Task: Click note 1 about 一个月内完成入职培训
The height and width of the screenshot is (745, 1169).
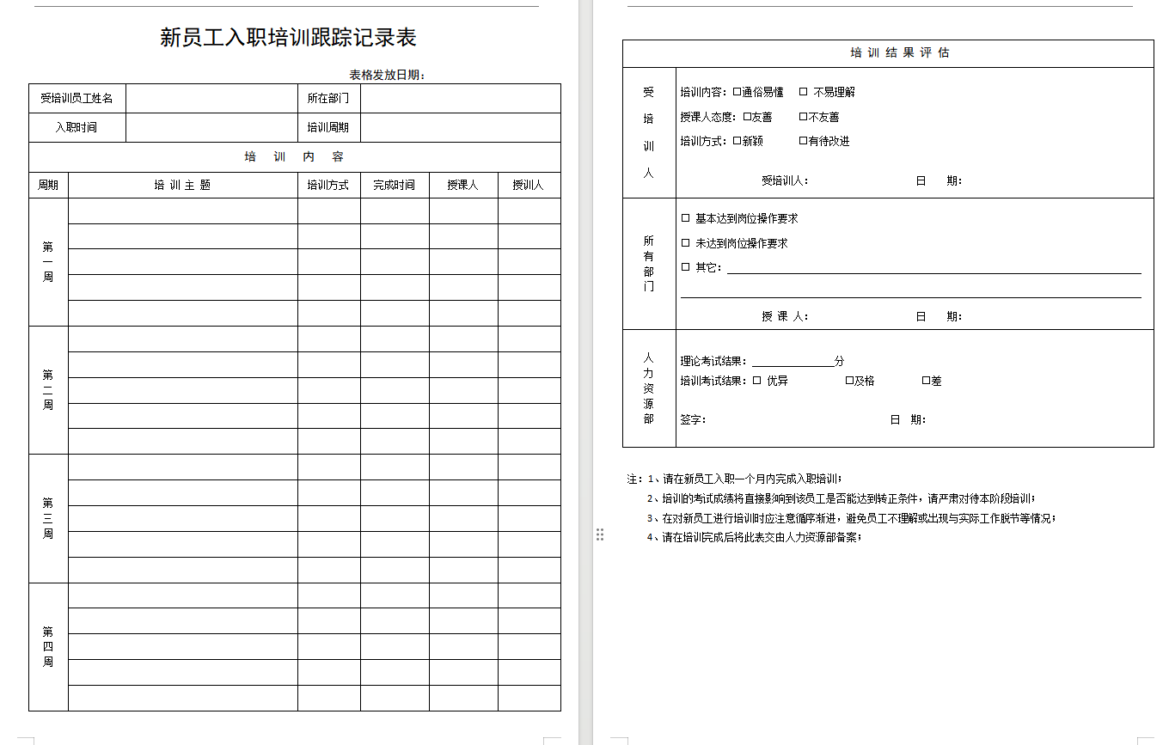Action: pos(745,479)
